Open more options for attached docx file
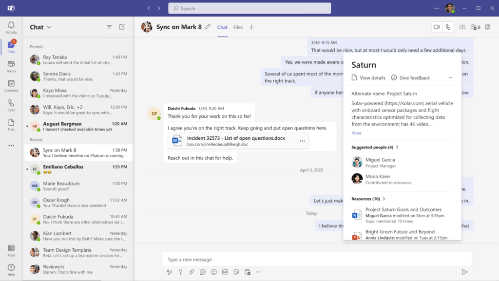Screen dimensions: 499x281 click(302, 141)
